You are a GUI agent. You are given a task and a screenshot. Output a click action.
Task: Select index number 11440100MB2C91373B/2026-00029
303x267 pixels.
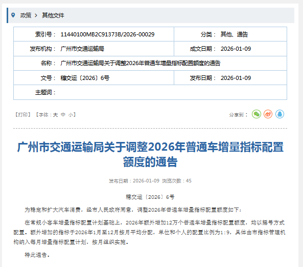point(107,34)
